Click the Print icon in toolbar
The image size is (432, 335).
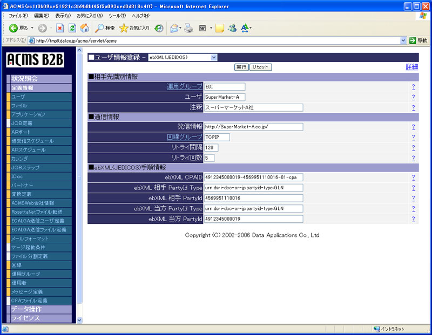188,28
